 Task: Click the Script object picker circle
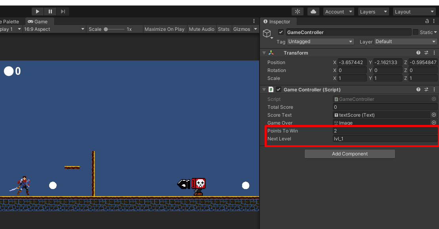coord(434,99)
